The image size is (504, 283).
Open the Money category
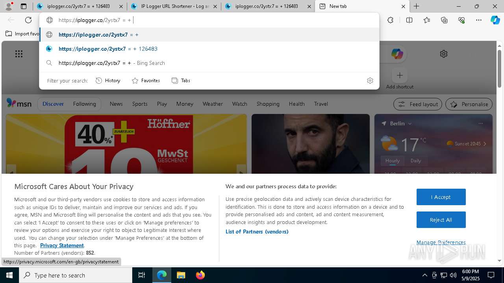[185, 104]
